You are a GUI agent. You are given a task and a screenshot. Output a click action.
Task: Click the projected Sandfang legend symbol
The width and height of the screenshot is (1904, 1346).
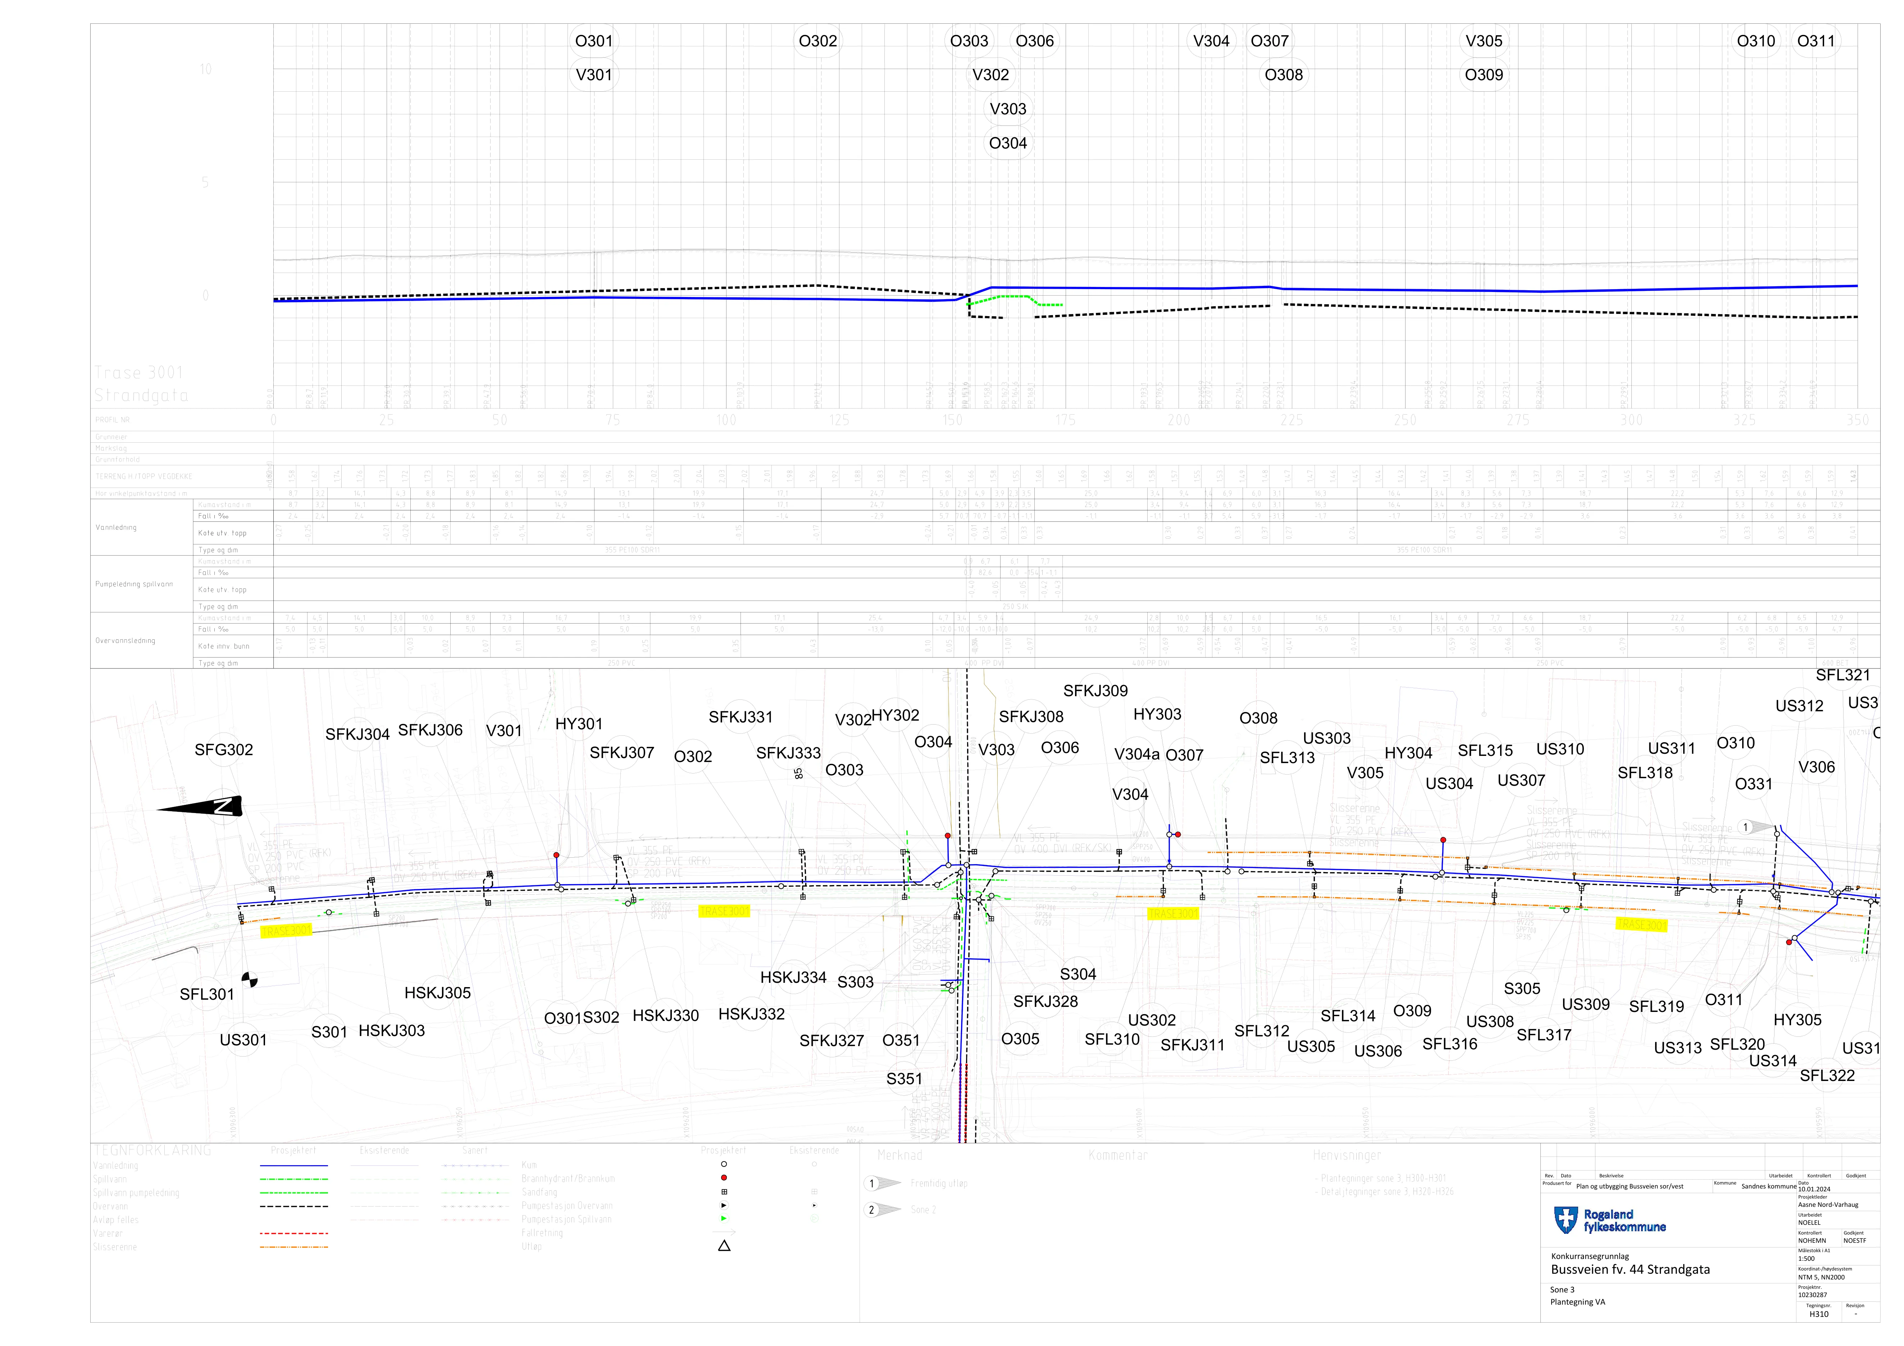724,1192
